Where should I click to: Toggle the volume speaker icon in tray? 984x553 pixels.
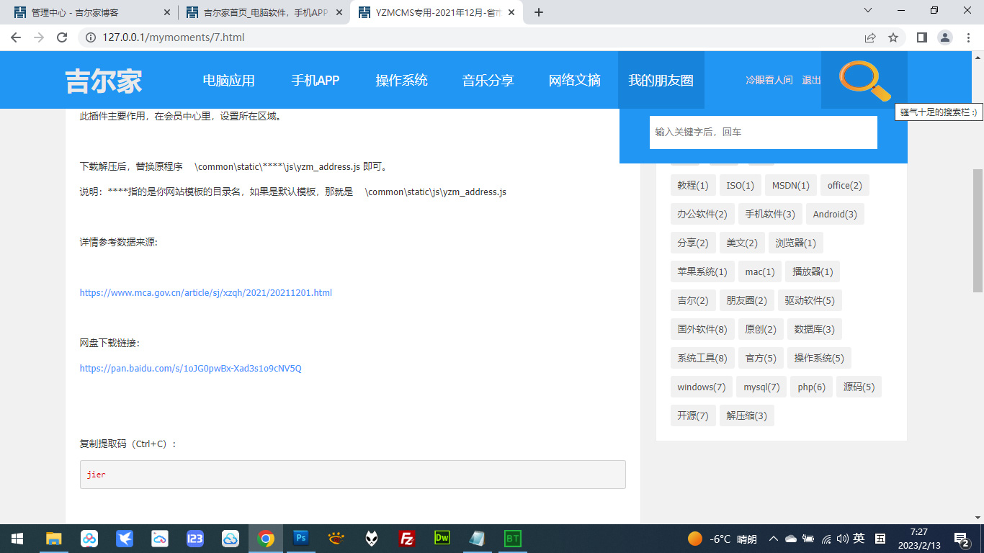[842, 539]
